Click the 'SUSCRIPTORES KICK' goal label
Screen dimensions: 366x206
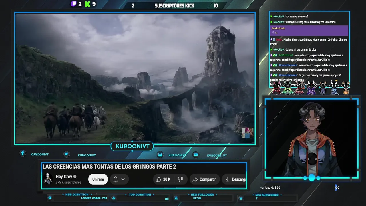pyautogui.click(x=174, y=6)
